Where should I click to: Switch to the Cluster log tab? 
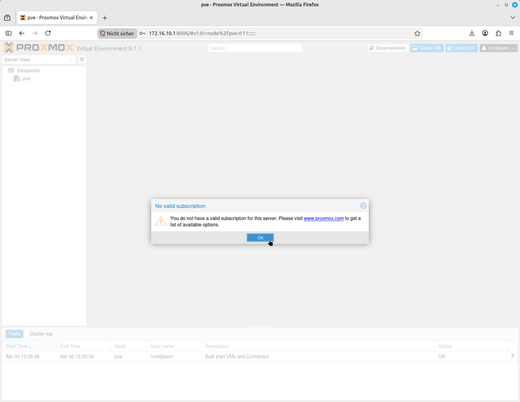41,334
